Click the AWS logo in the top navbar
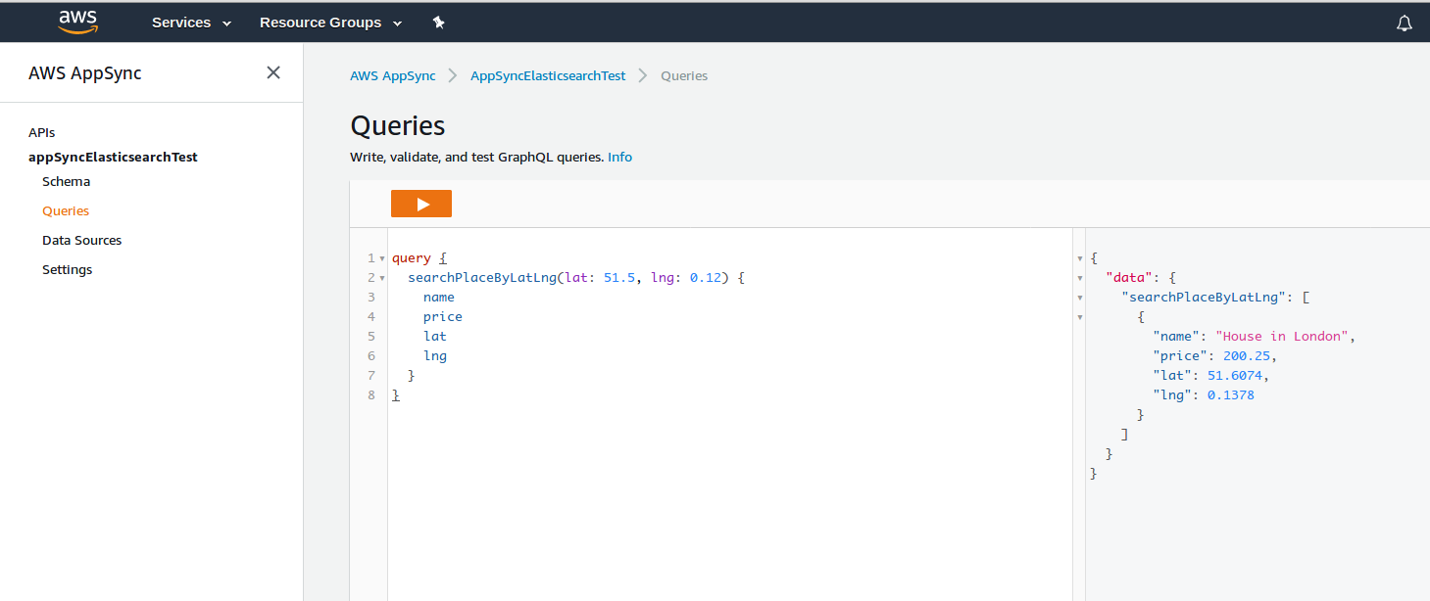The width and height of the screenshot is (1430, 601). click(x=77, y=21)
